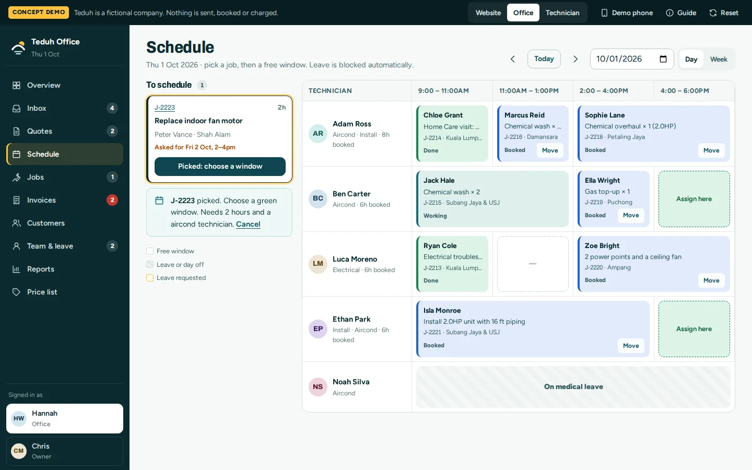Open the Inbox sidebar icon

[17, 108]
